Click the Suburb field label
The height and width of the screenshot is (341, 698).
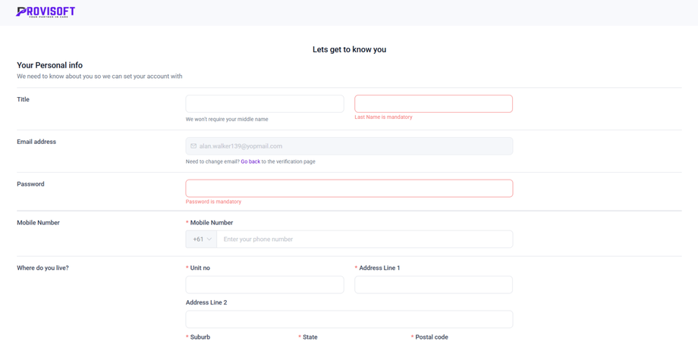pos(200,337)
